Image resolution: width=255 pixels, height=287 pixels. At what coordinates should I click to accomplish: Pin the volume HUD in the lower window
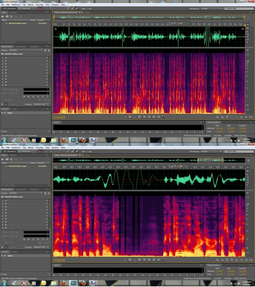[x=188, y=166]
